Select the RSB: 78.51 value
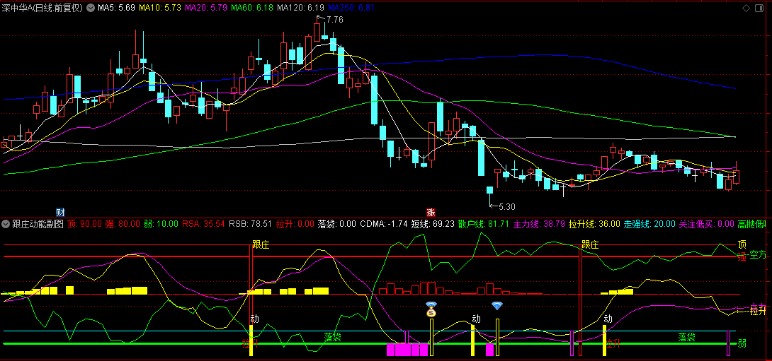The image size is (772, 361). [x=250, y=224]
